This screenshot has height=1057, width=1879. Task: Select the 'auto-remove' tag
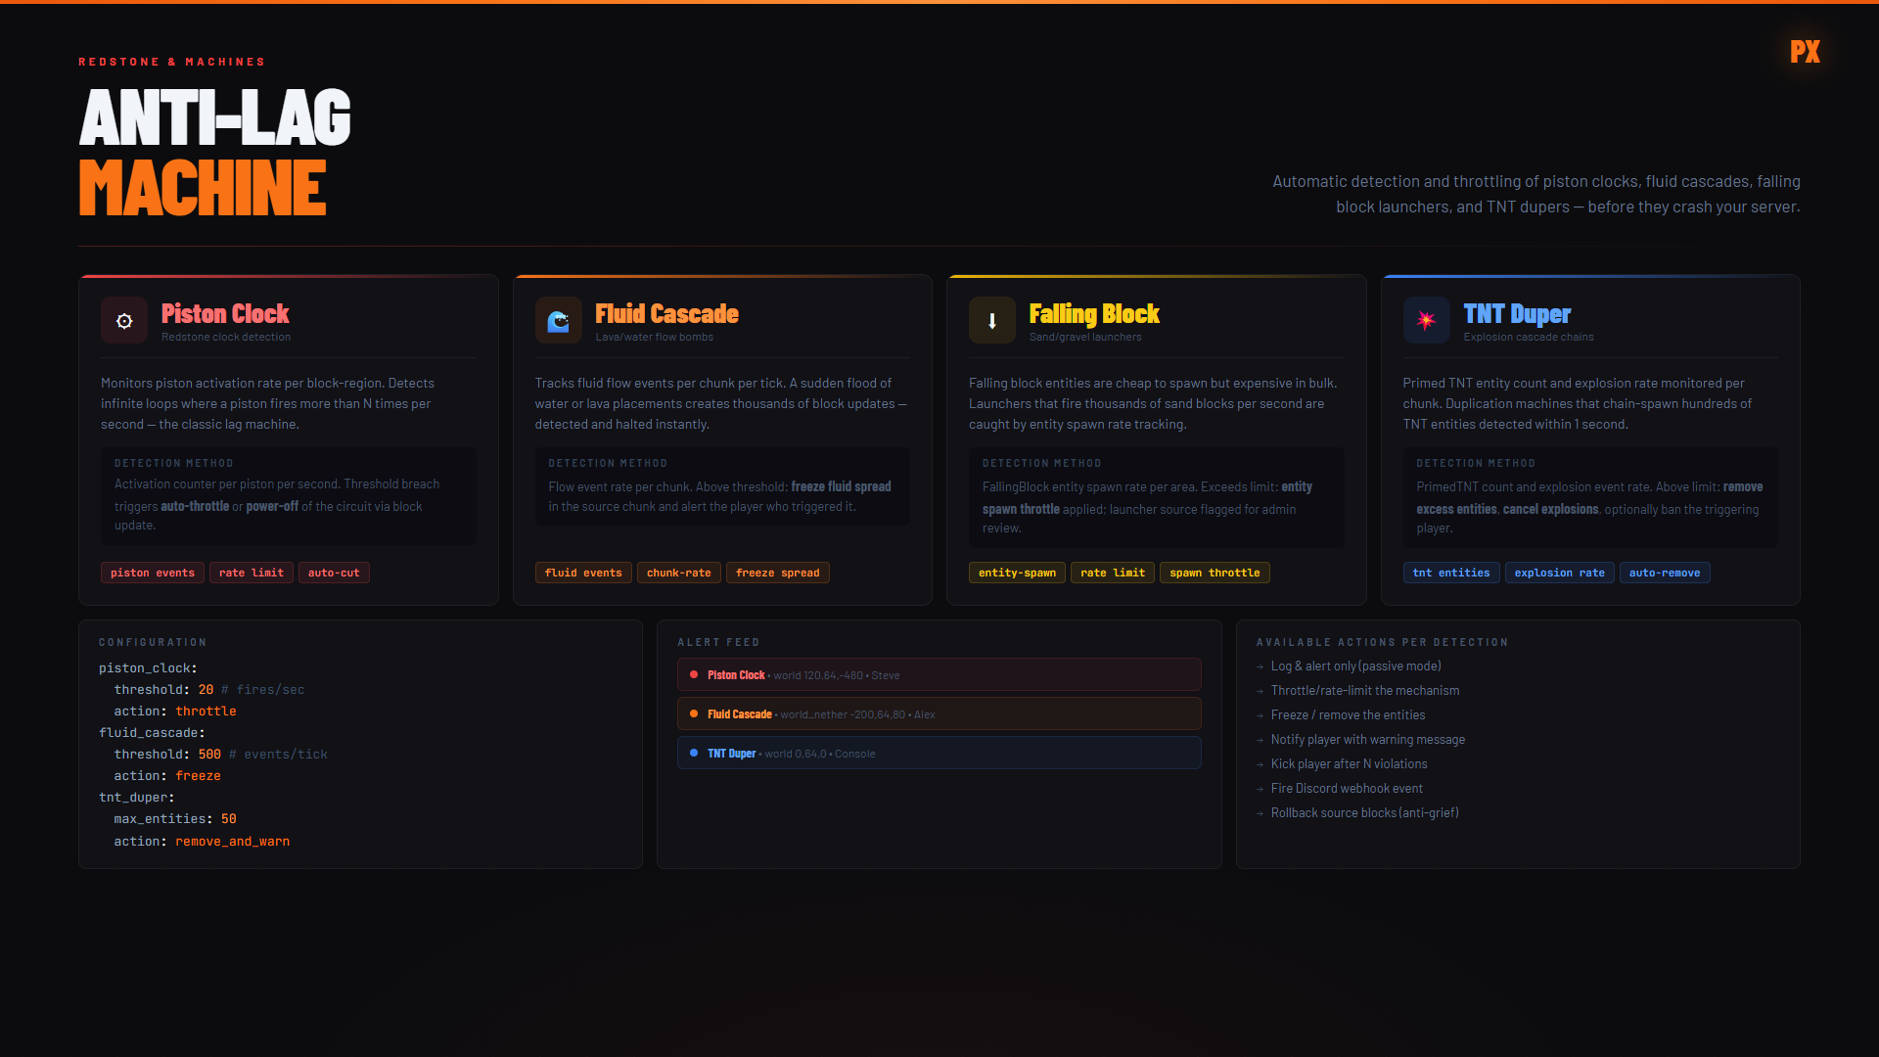point(1665,573)
